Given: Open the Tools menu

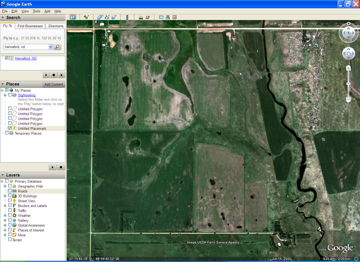Looking at the screenshot, I should coord(37,11).
